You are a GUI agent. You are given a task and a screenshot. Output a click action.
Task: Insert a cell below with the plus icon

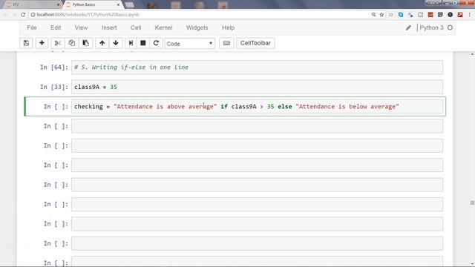coord(42,43)
